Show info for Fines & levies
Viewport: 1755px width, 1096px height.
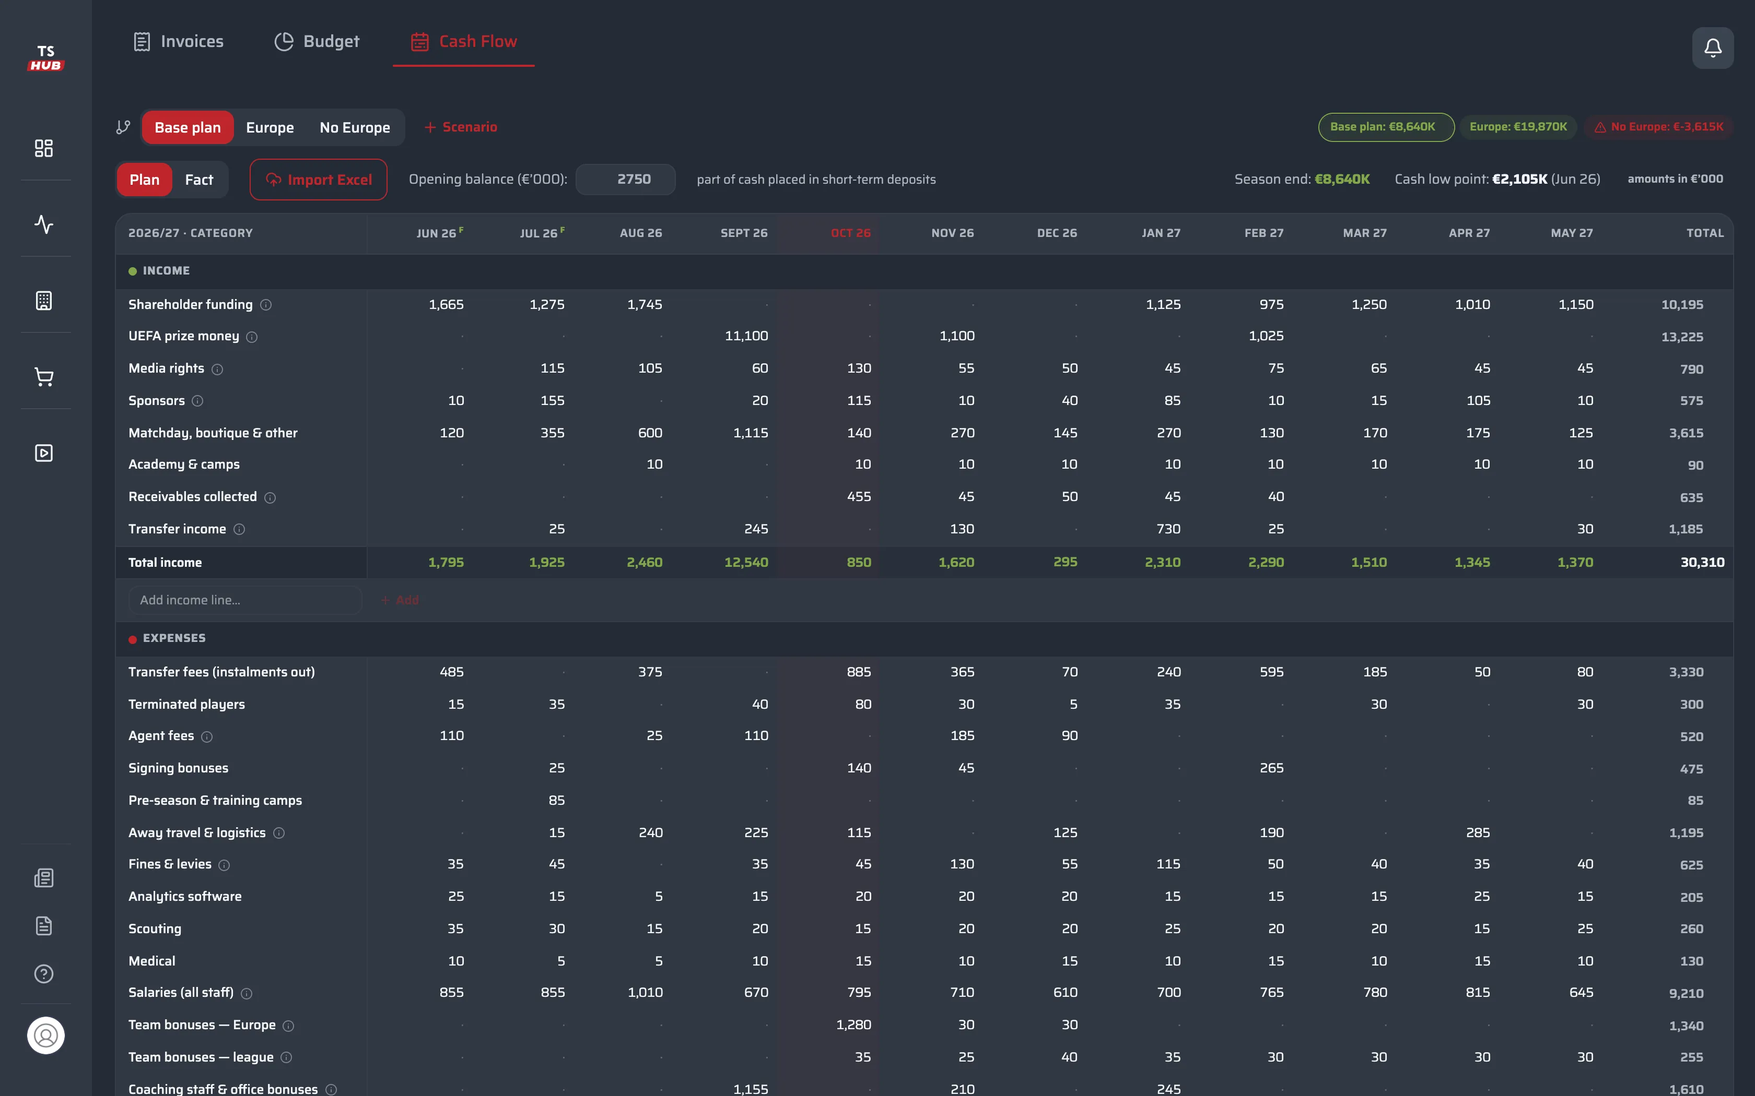coord(224,865)
